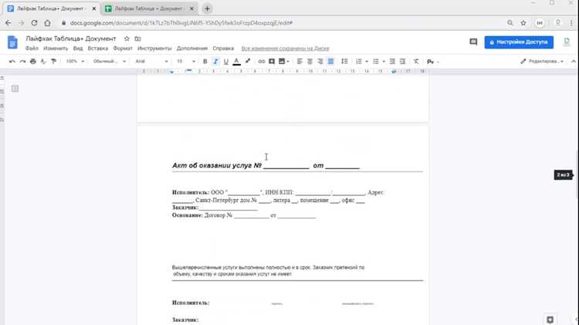Open a new browser tab

coord(207,8)
